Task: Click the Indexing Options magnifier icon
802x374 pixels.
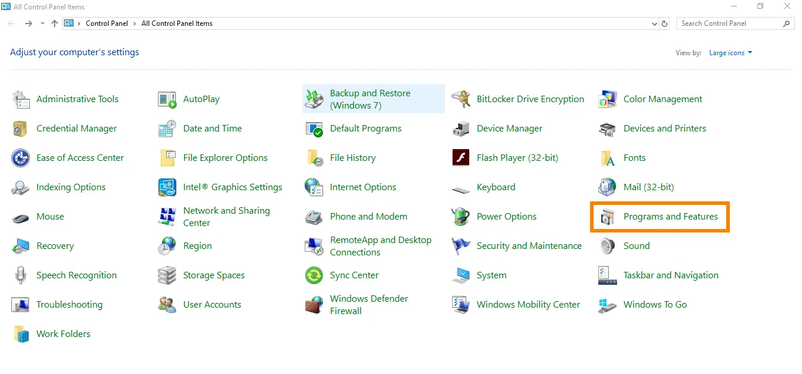Action: [21, 187]
